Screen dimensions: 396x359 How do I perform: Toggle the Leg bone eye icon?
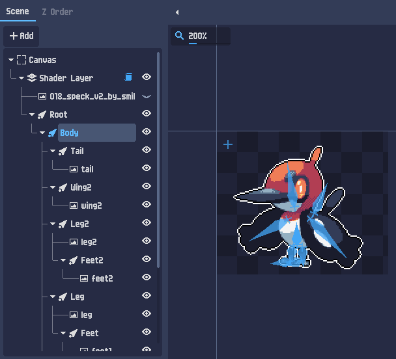(147, 295)
